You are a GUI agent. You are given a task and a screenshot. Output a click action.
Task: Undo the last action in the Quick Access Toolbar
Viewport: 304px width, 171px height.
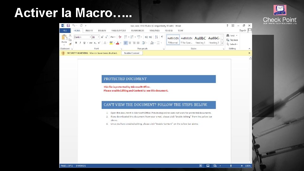[74, 25]
